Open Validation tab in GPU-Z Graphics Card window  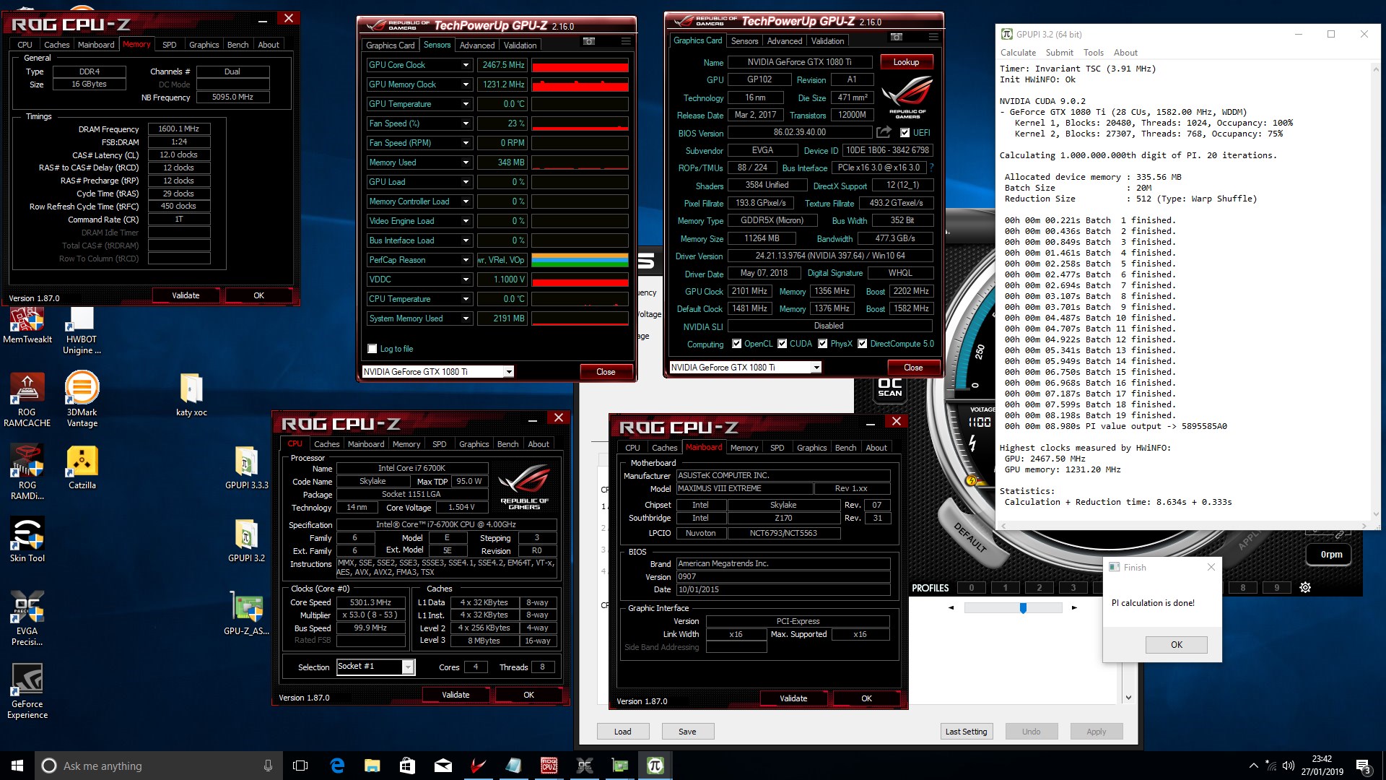click(827, 41)
